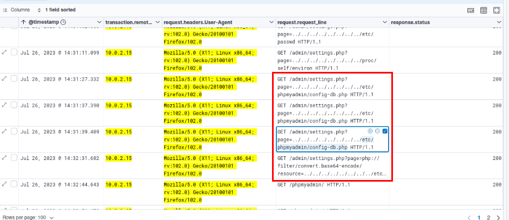
Task: Click User-Agent cell in 14:31:27.332 row
Action: [x=219, y=86]
